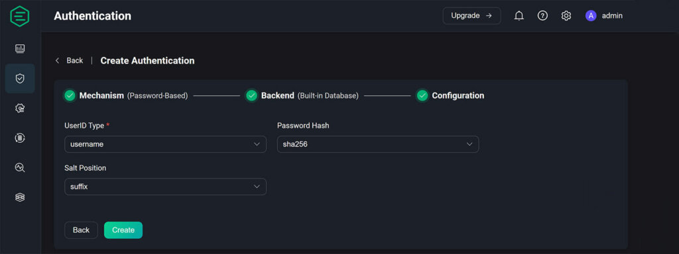Expand the Salt Position suffix dropdown
The height and width of the screenshot is (254, 679).
(165, 187)
